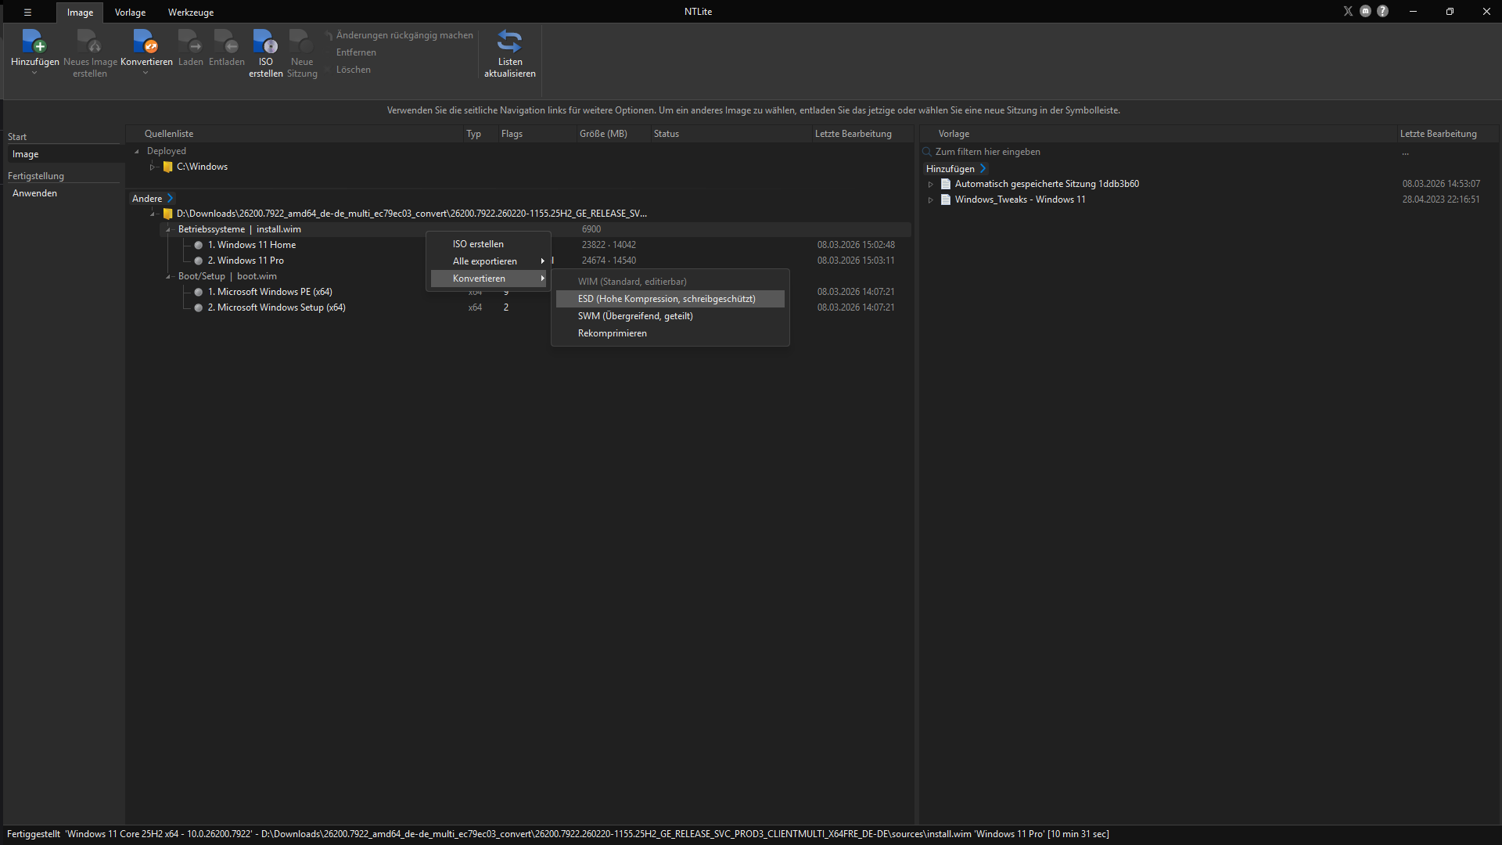This screenshot has width=1502, height=845.
Task: Open the Konvertieren toolbar icon
Action: point(146,41)
